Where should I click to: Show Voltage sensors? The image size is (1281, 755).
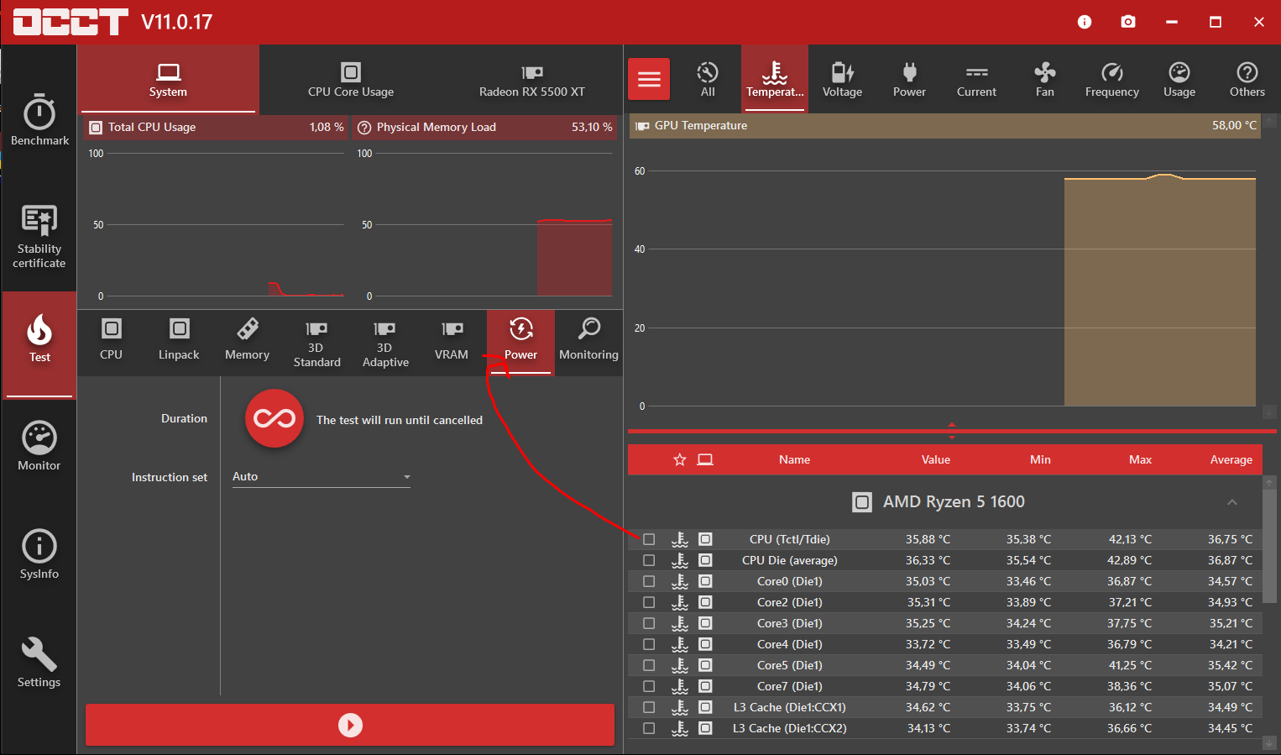coord(842,80)
